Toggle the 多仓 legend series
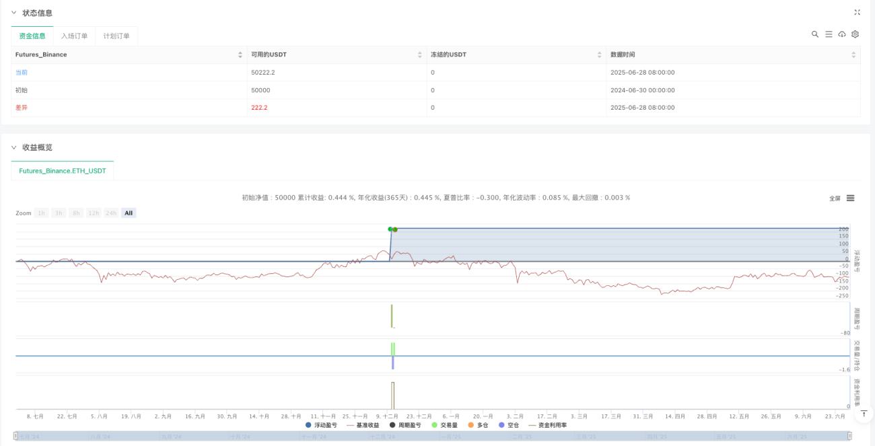Image resolution: width=875 pixels, height=446 pixels. [x=478, y=425]
